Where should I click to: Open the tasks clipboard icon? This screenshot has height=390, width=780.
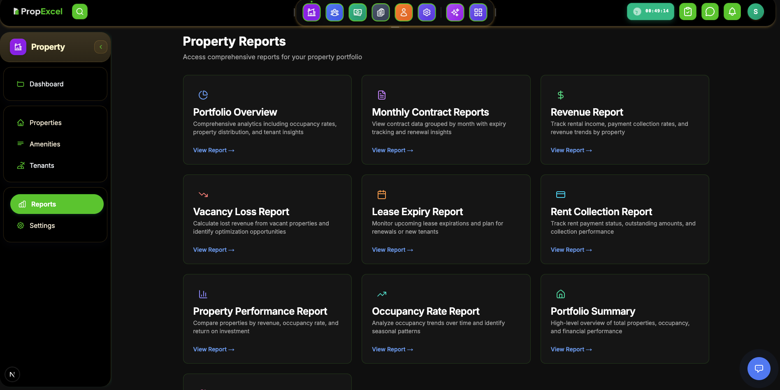tap(687, 11)
